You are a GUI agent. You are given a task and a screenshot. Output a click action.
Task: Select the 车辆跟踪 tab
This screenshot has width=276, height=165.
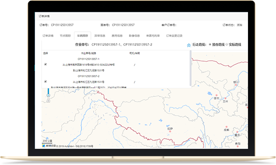click(83, 36)
